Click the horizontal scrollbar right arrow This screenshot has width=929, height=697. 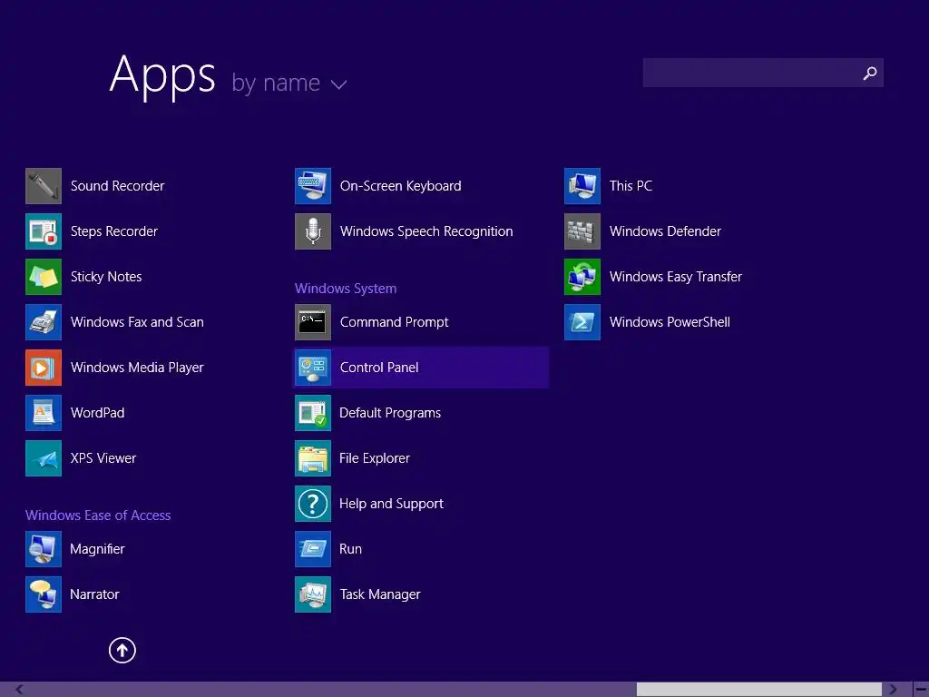[x=893, y=690]
